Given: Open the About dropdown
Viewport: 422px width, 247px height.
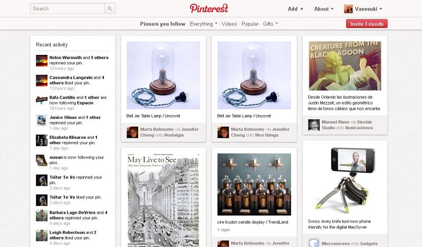Looking at the screenshot, I should point(324,9).
